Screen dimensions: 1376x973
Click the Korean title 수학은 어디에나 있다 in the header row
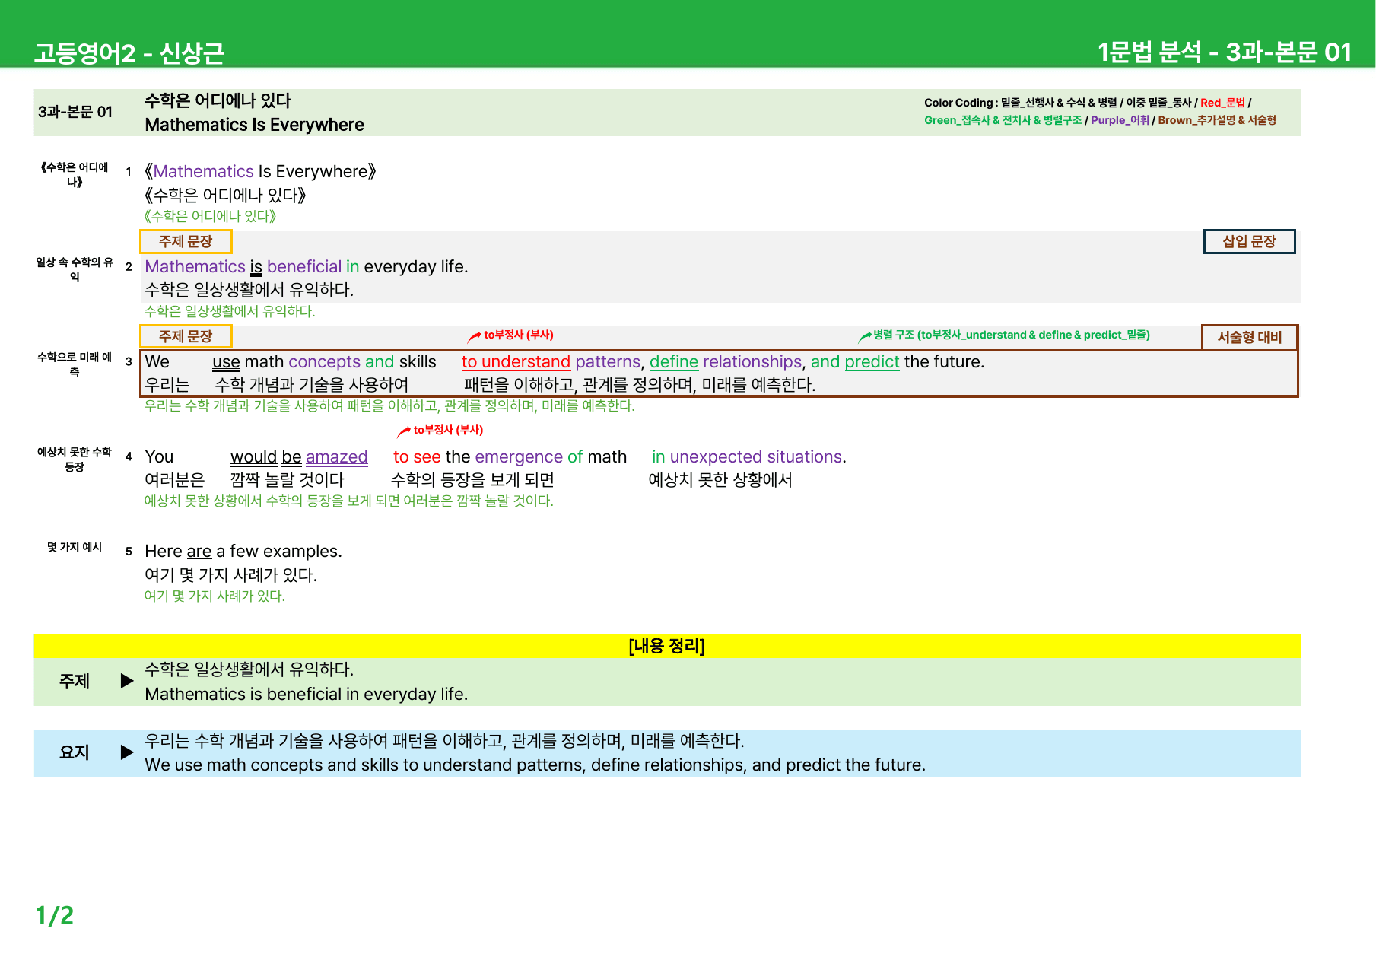218,100
